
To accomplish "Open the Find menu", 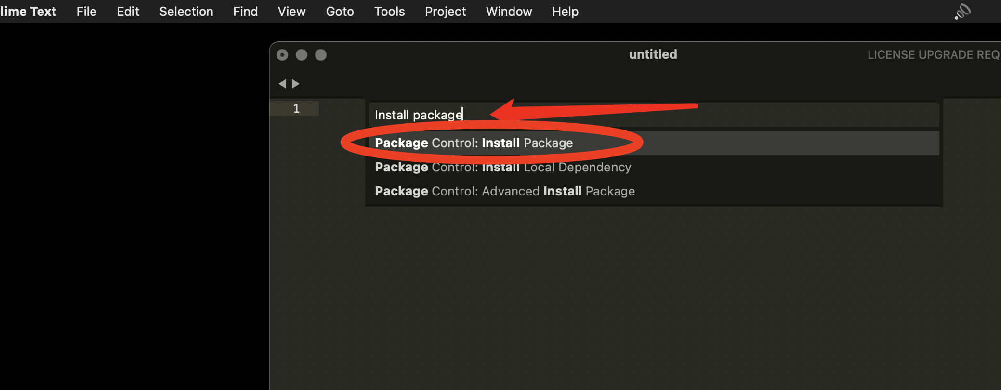I will [x=245, y=12].
